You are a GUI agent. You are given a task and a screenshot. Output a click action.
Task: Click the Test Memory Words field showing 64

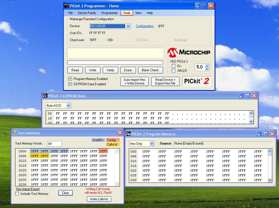tap(55, 143)
